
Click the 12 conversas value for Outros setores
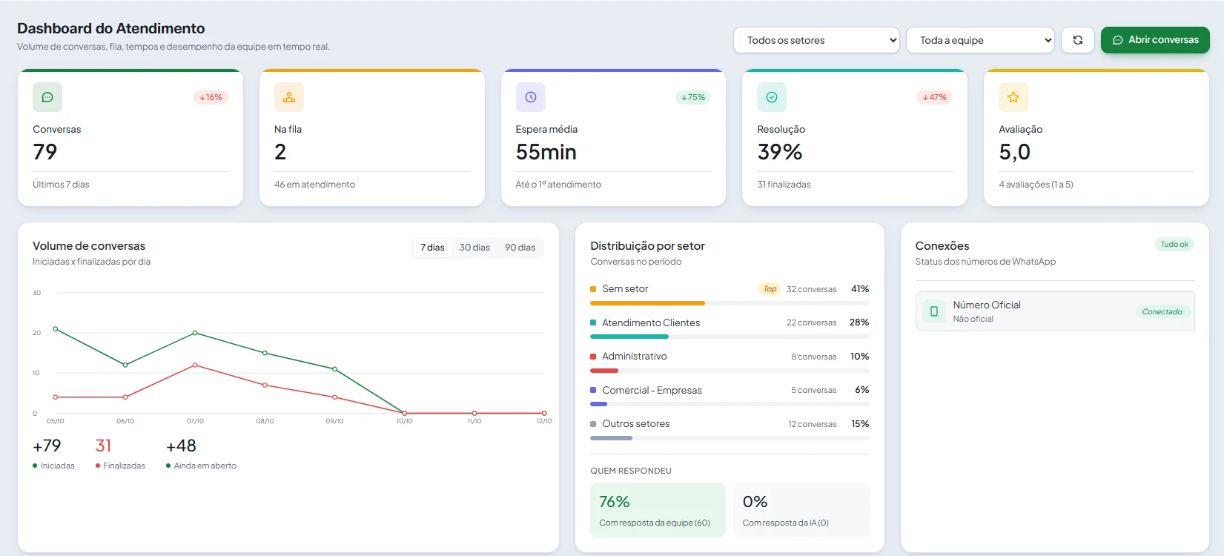(812, 424)
